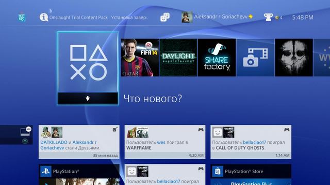Screen dimensions: 330x185
Task: Click the user link 'wes'
Action: pyautogui.click(x=161, y=142)
